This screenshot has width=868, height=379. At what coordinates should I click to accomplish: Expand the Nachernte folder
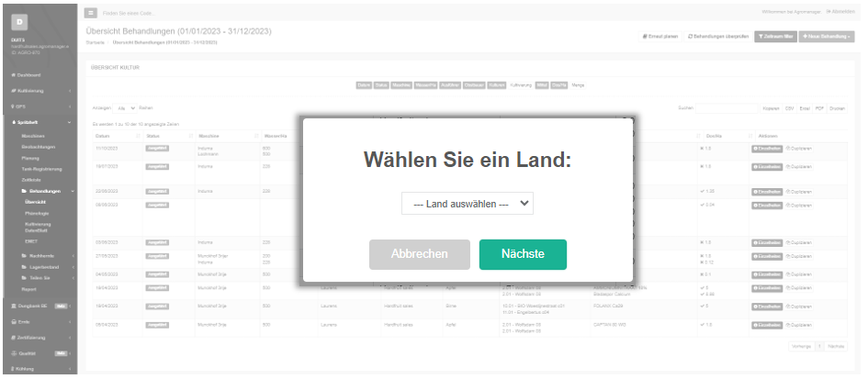click(x=47, y=256)
